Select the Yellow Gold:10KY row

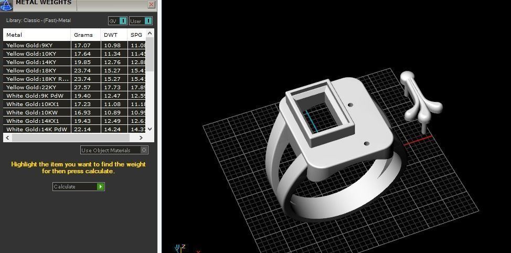[x=74, y=54]
